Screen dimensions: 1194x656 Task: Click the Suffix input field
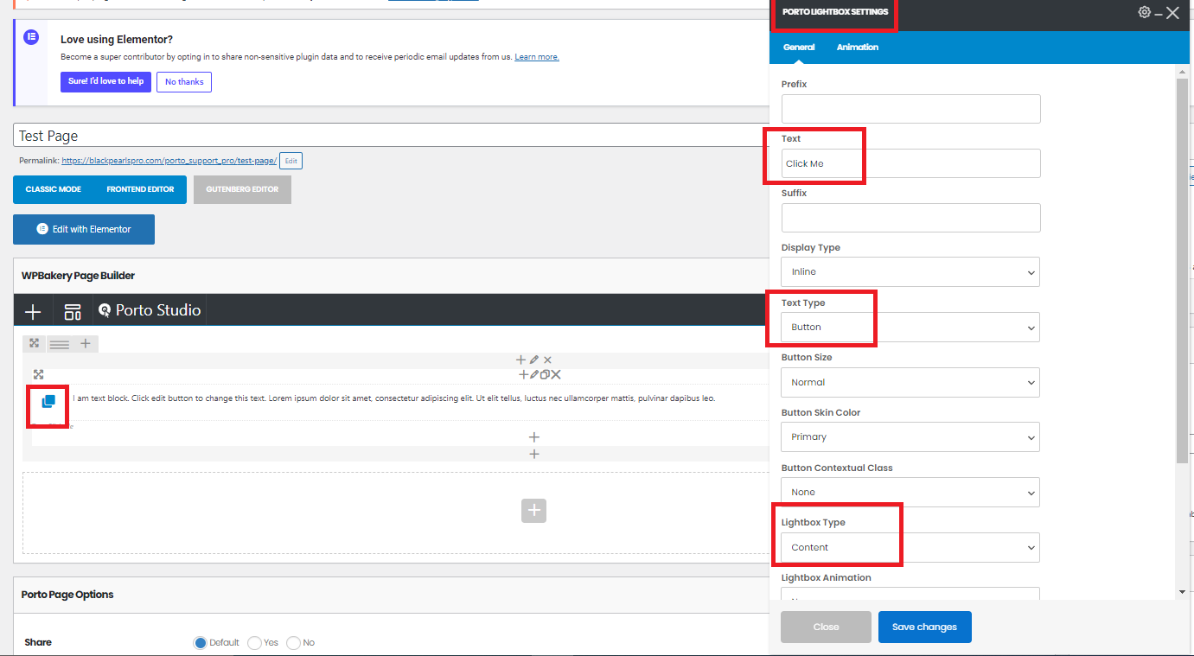910,218
